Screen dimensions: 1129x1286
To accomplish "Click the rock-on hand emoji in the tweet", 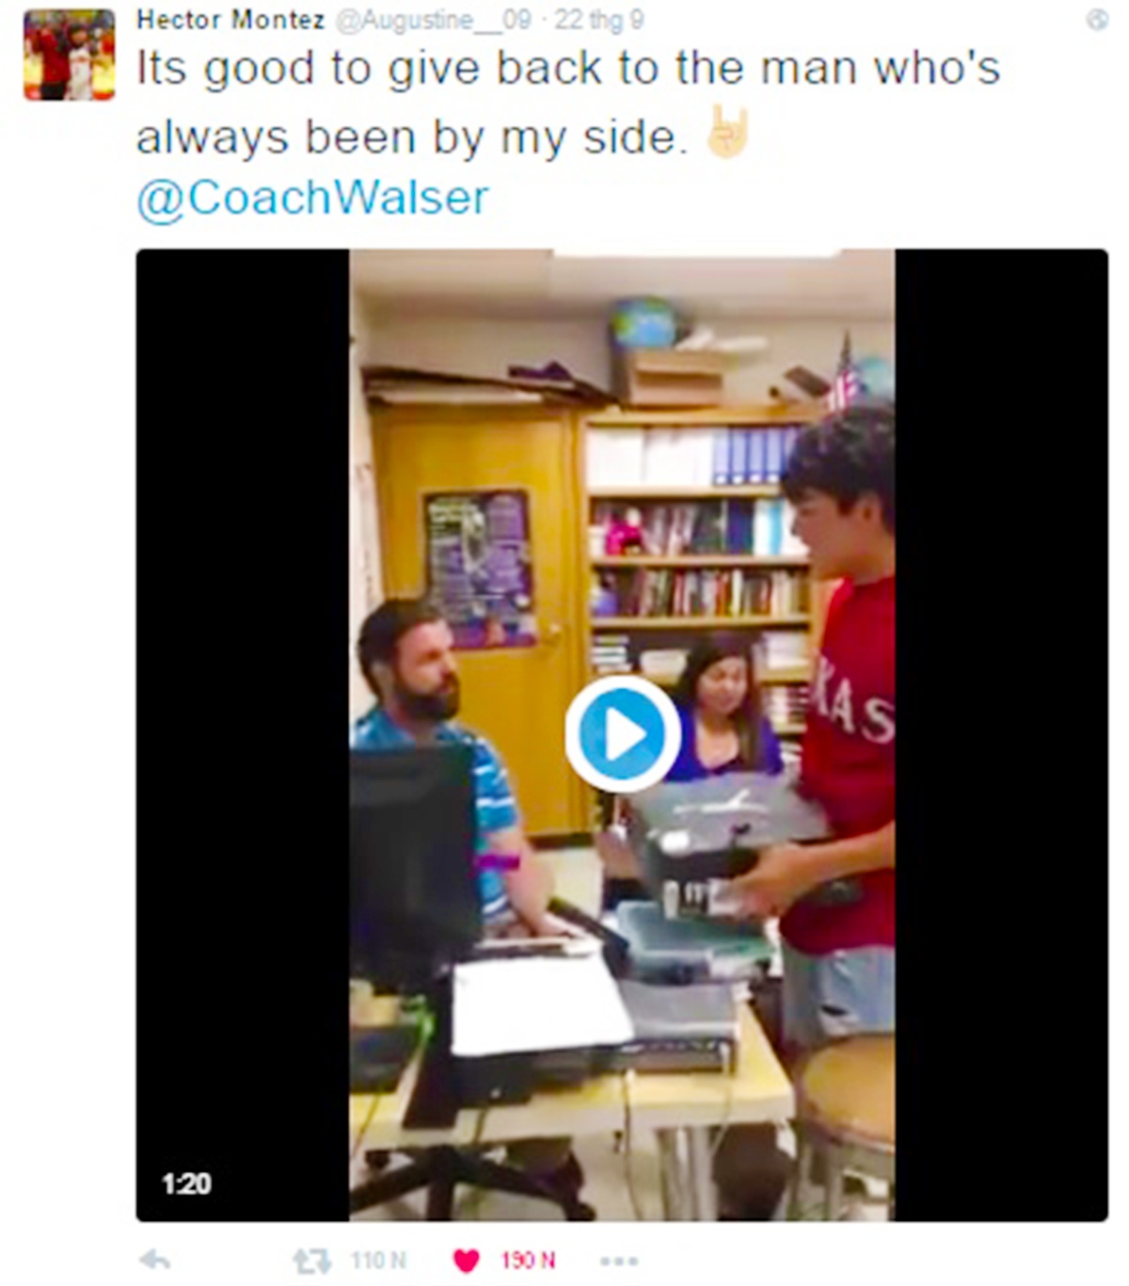I will pyautogui.click(x=727, y=133).
